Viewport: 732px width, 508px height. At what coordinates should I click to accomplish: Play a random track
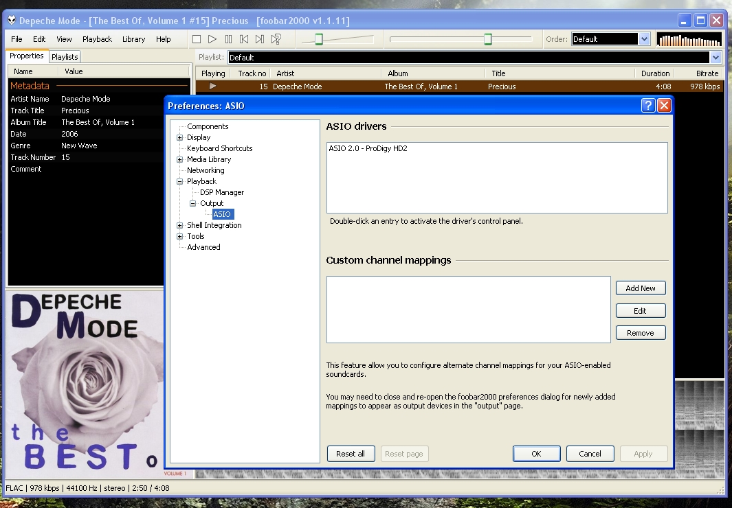(x=276, y=39)
